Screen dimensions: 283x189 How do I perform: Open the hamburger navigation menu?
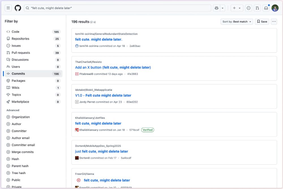(x=8, y=8)
